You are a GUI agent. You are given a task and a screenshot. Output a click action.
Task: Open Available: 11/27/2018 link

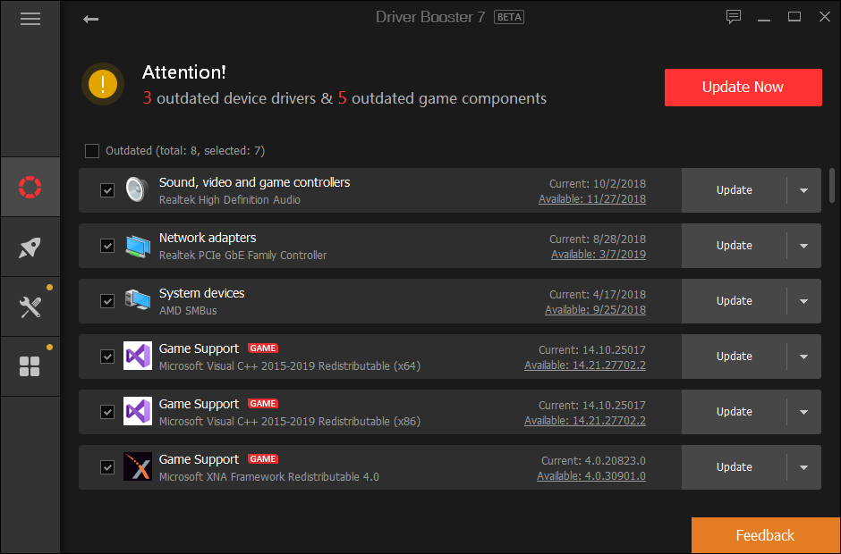click(x=592, y=198)
